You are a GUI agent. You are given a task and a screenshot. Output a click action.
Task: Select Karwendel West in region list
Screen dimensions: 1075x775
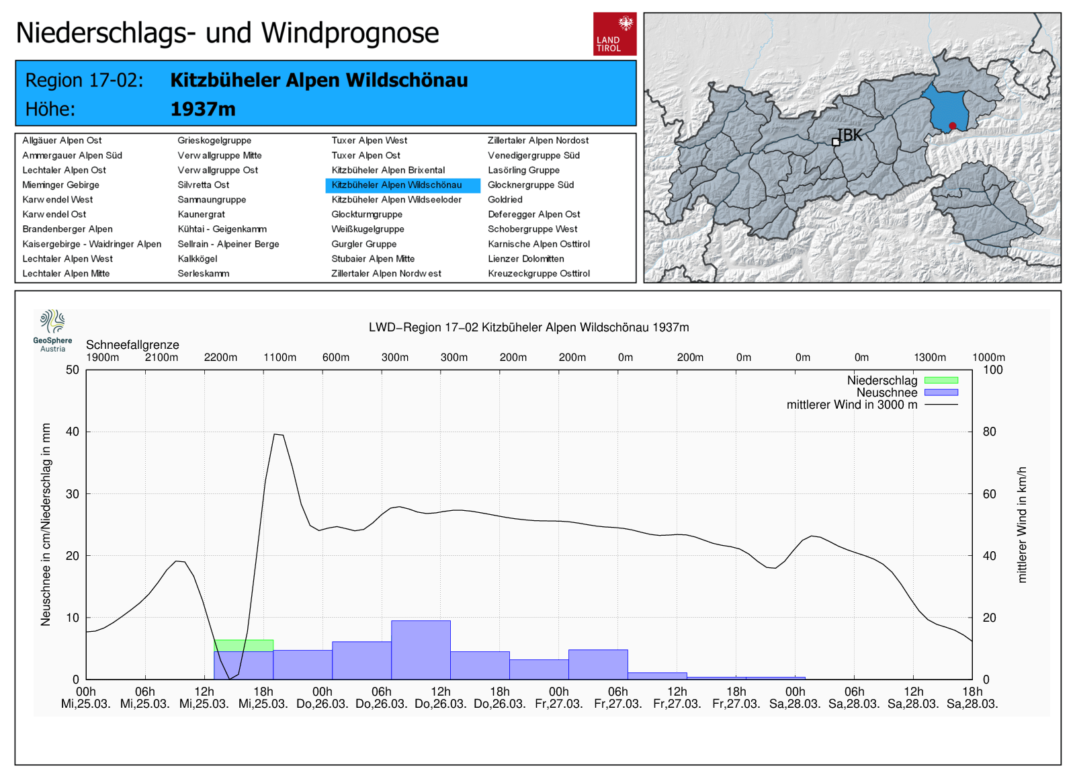(57, 200)
